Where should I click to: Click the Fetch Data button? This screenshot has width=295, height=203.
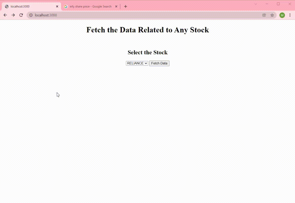[x=159, y=63]
